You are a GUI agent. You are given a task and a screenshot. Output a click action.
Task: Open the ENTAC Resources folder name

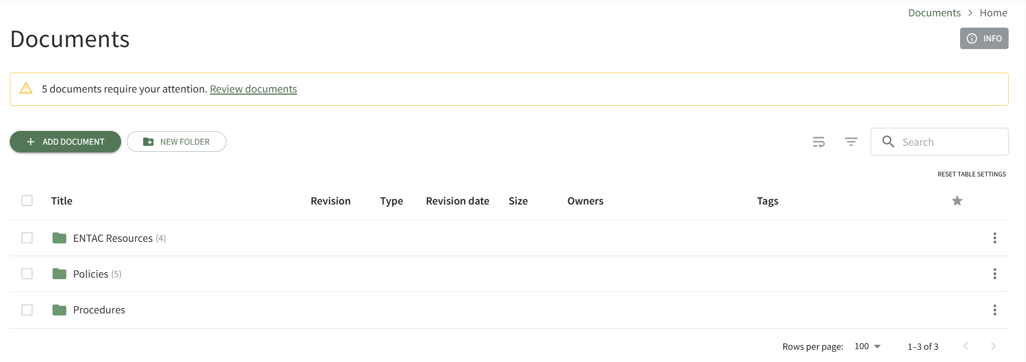click(x=112, y=238)
